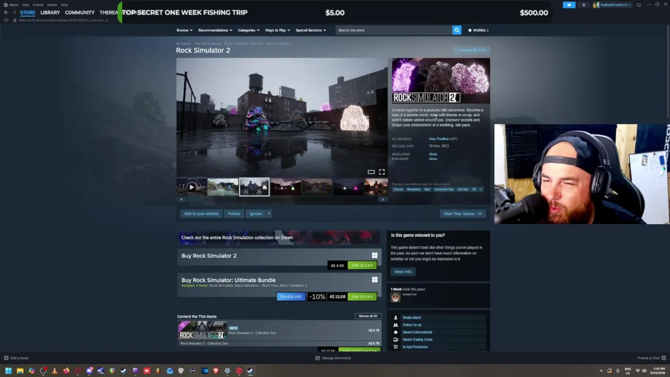Reload the Steam store page

6,20
